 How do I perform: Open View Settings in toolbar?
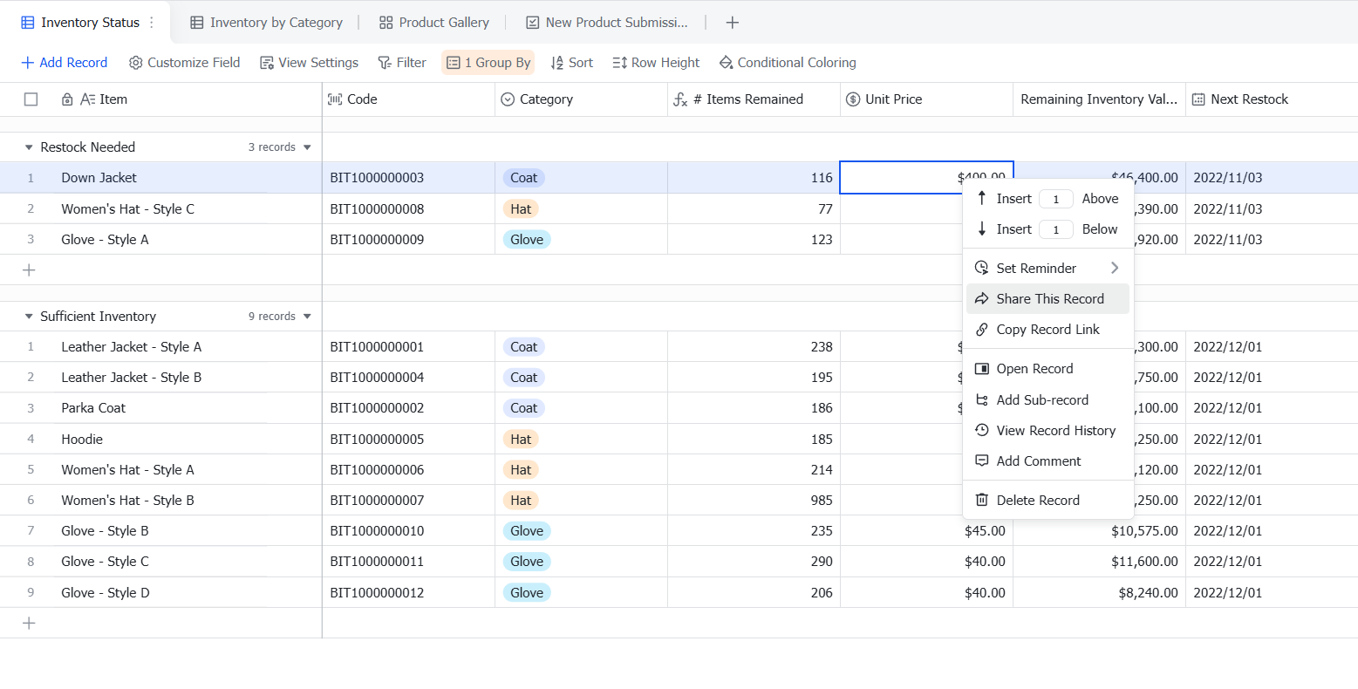coord(309,63)
